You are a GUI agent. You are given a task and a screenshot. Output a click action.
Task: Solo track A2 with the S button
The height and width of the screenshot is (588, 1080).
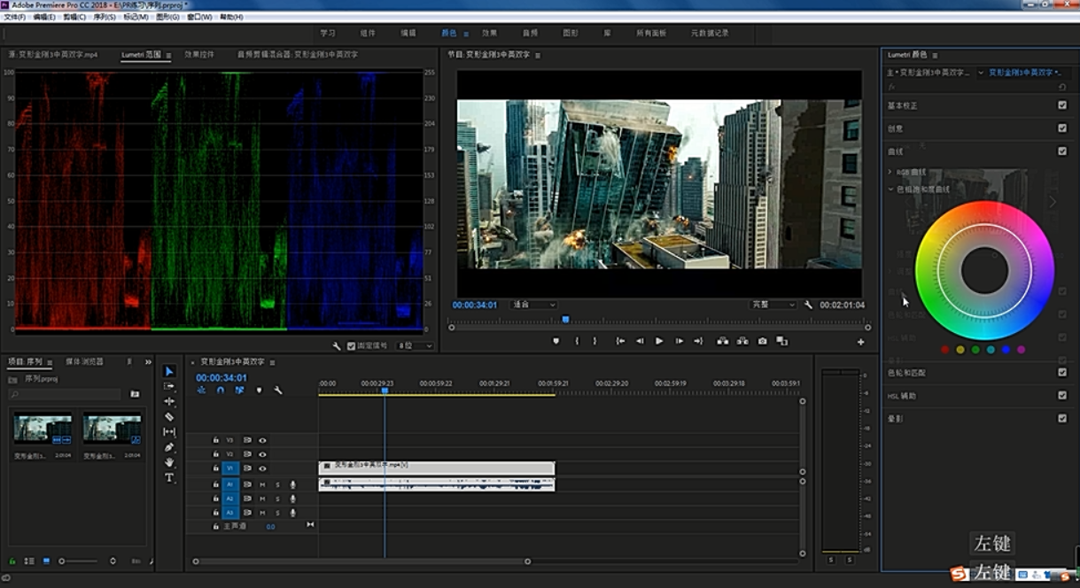pyautogui.click(x=277, y=499)
